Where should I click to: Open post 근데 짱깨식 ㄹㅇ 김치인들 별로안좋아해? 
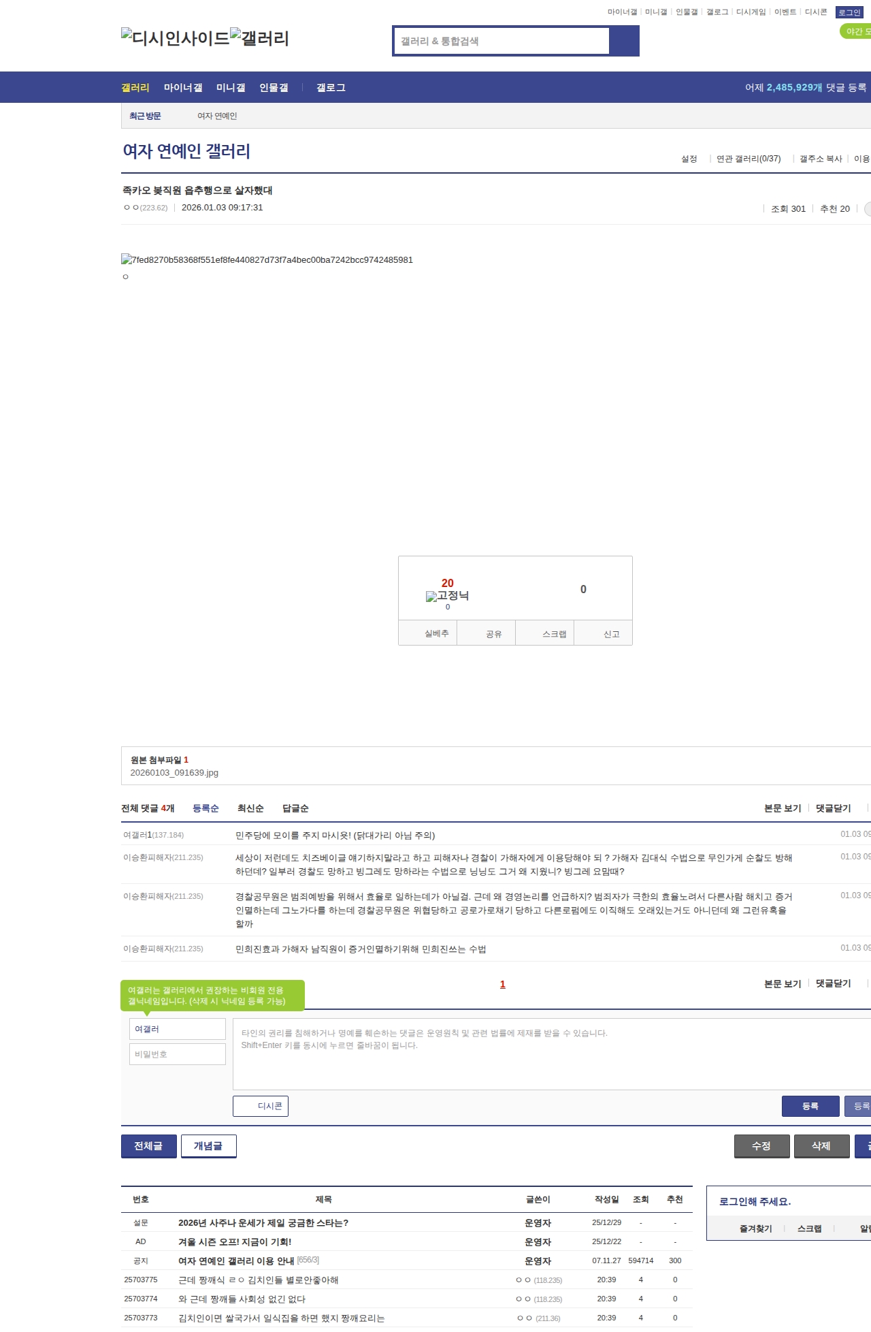click(259, 1280)
